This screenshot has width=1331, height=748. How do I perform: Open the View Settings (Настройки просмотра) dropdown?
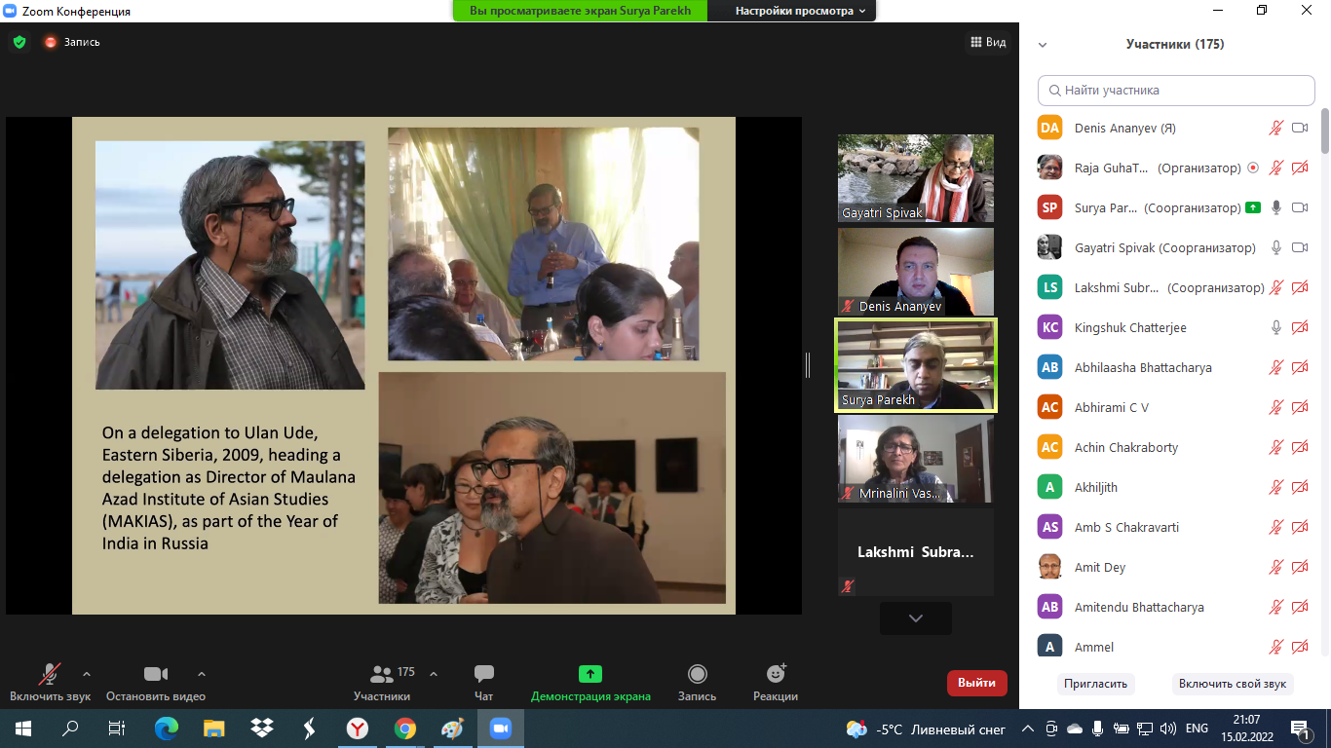800,11
